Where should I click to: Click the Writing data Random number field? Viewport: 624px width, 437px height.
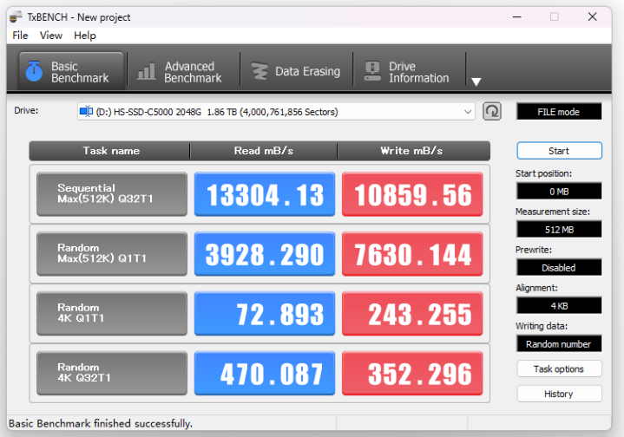click(559, 344)
